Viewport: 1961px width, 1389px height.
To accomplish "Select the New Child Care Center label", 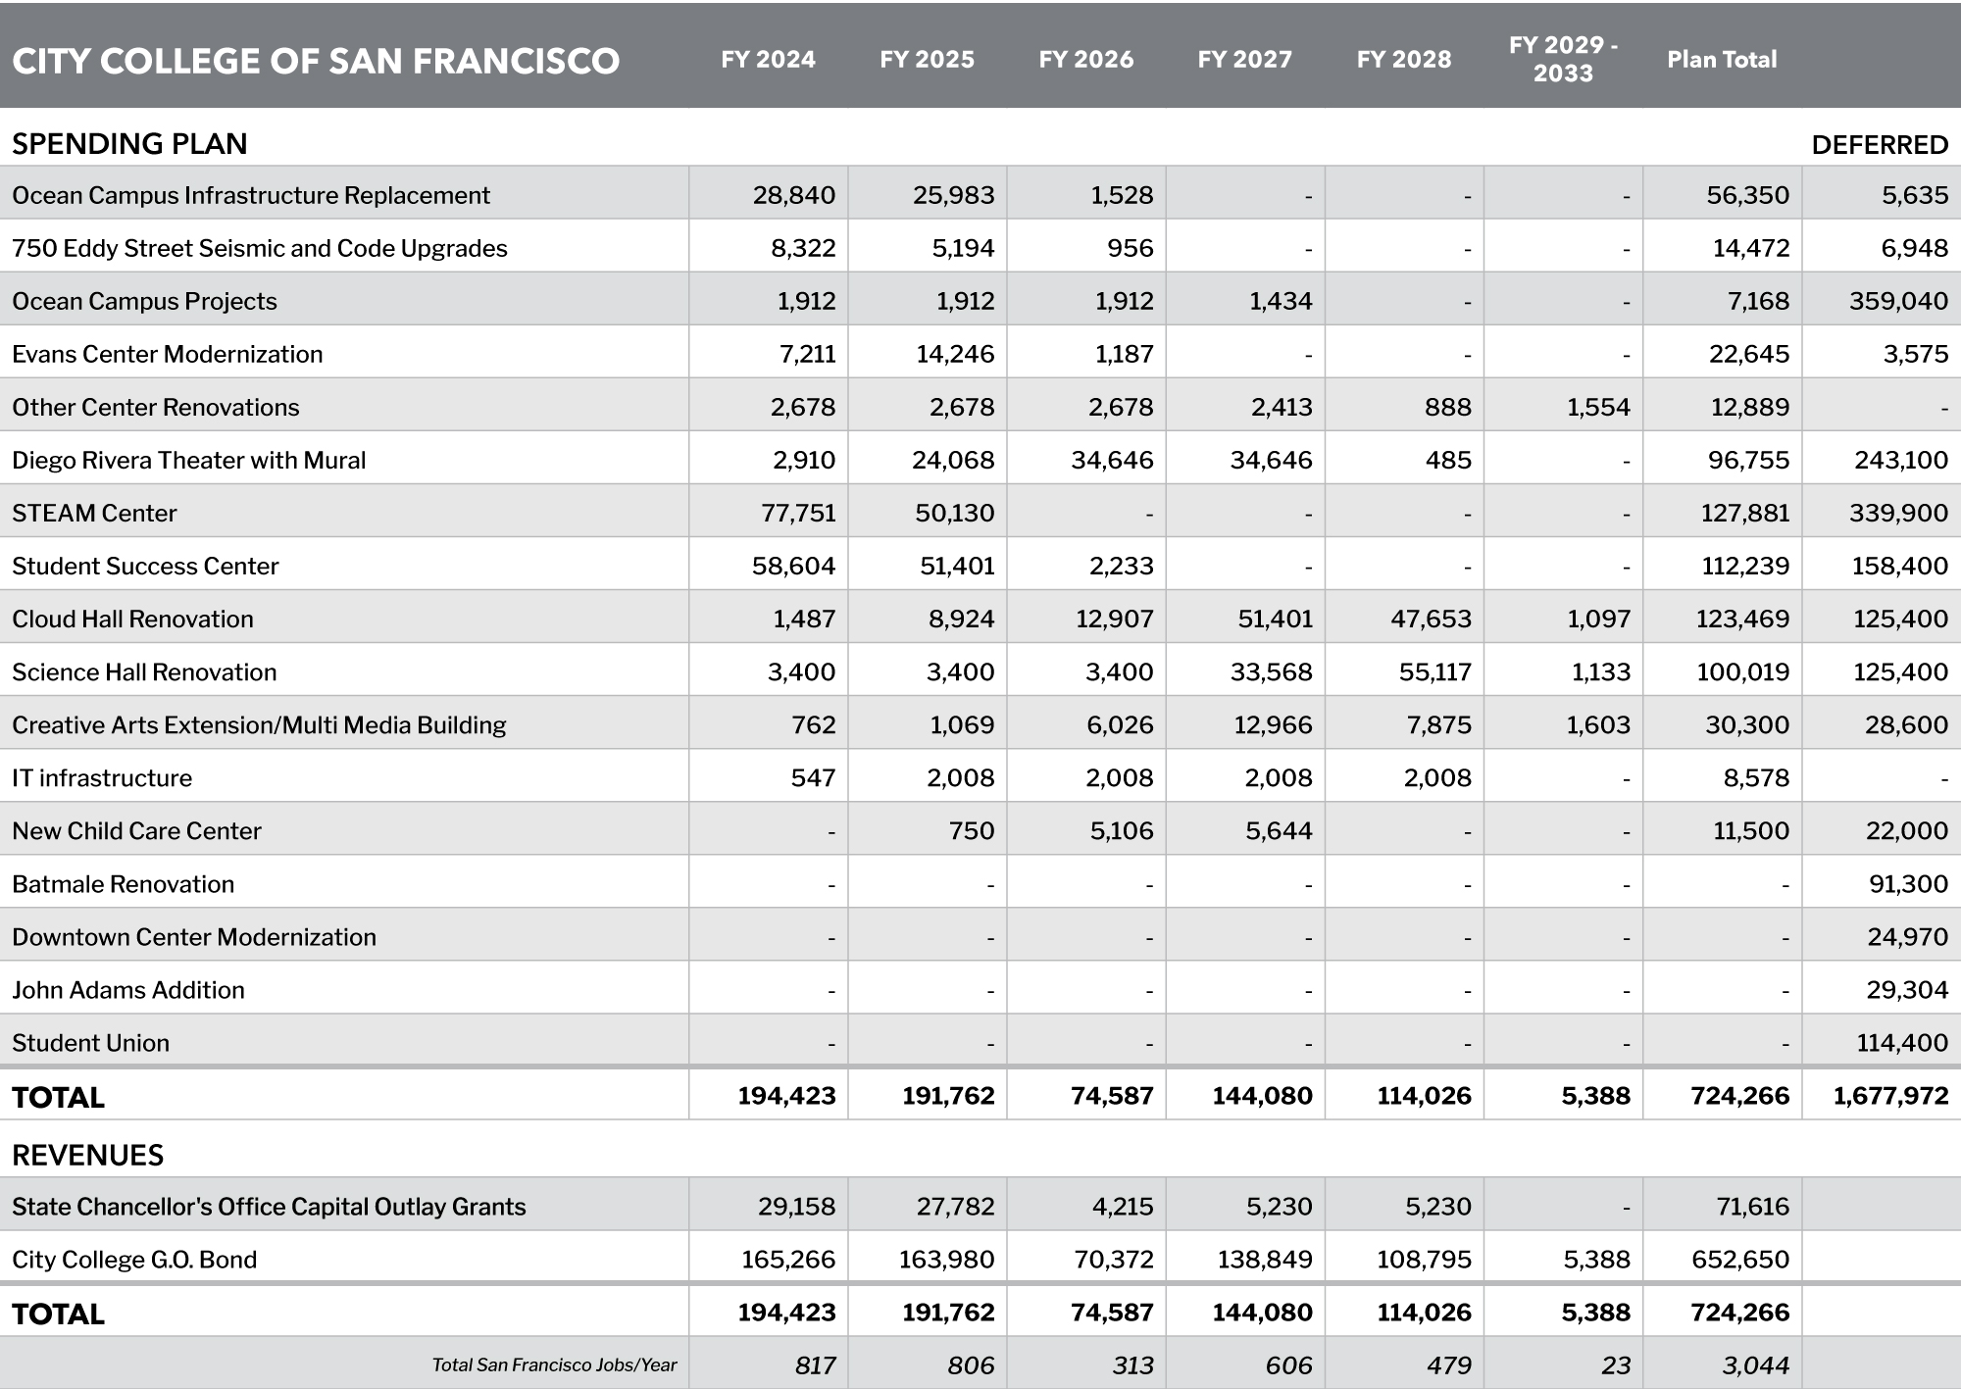I will (x=136, y=830).
